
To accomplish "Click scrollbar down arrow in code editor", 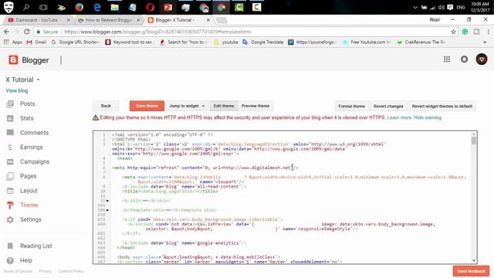I will coord(473,261).
